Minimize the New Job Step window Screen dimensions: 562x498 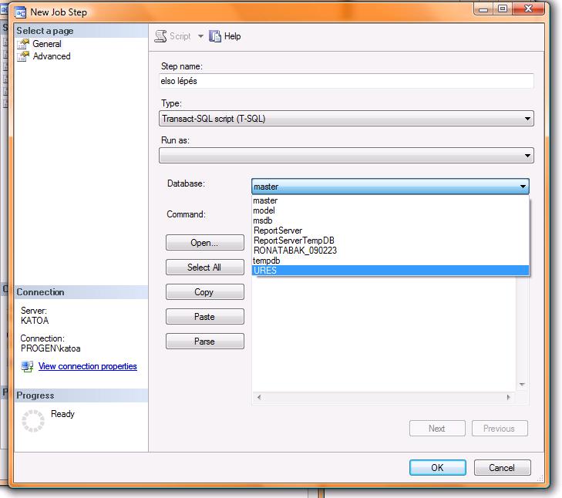(483, 9)
